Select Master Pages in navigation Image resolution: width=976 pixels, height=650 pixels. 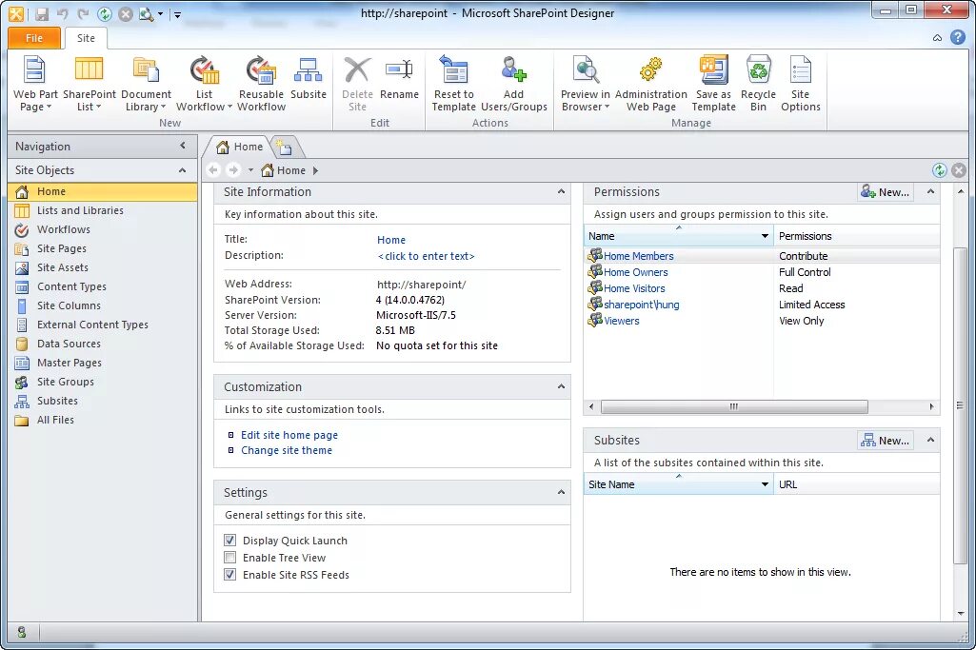pos(103,363)
